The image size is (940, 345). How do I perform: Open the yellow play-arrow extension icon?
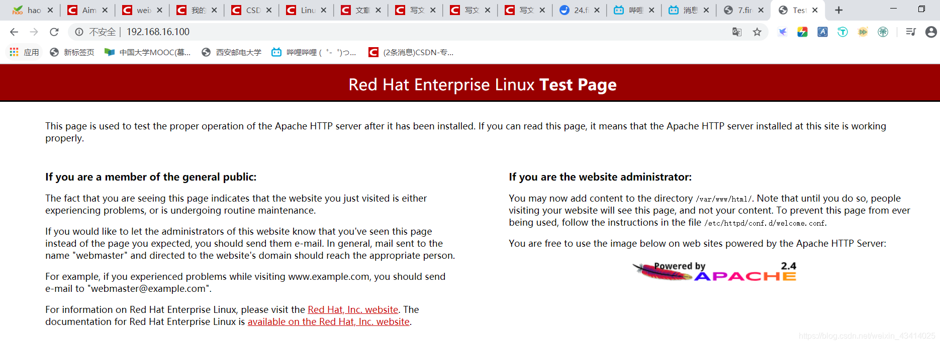(x=863, y=32)
